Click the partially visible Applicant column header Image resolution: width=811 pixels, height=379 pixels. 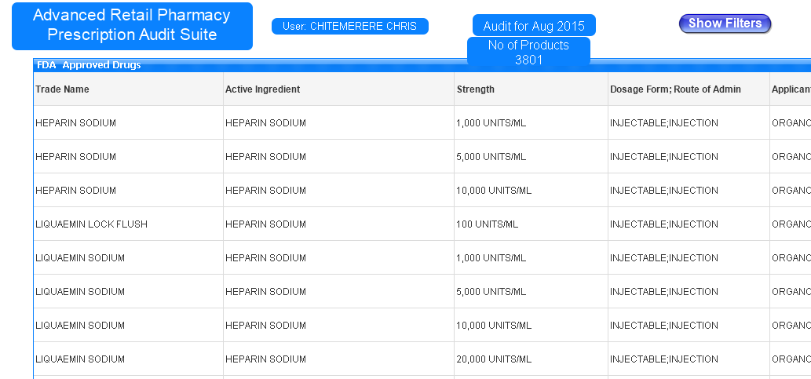tap(791, 89)
